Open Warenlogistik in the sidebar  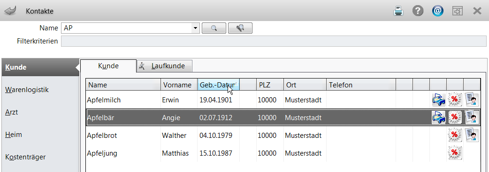tap(27, 90)
